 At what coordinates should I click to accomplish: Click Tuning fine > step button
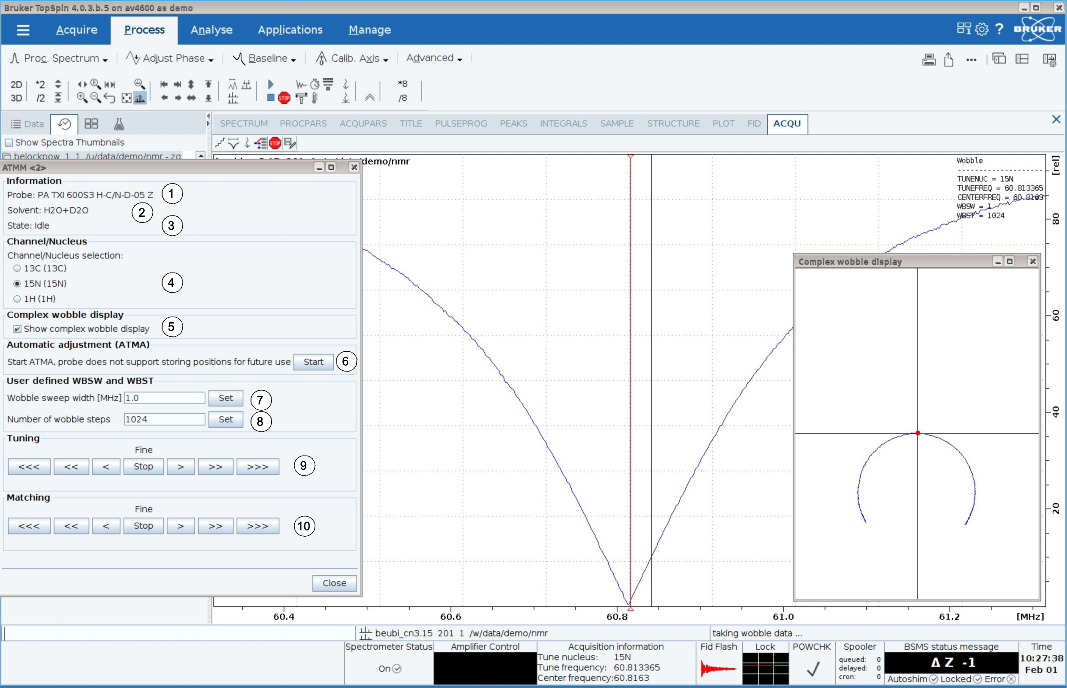click(x=180, y=466)
